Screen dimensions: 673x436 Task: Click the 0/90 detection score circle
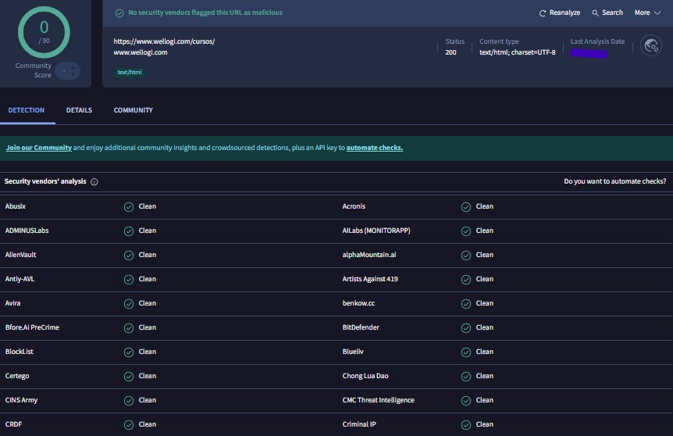pyautogui.click(x=44, y=32)
